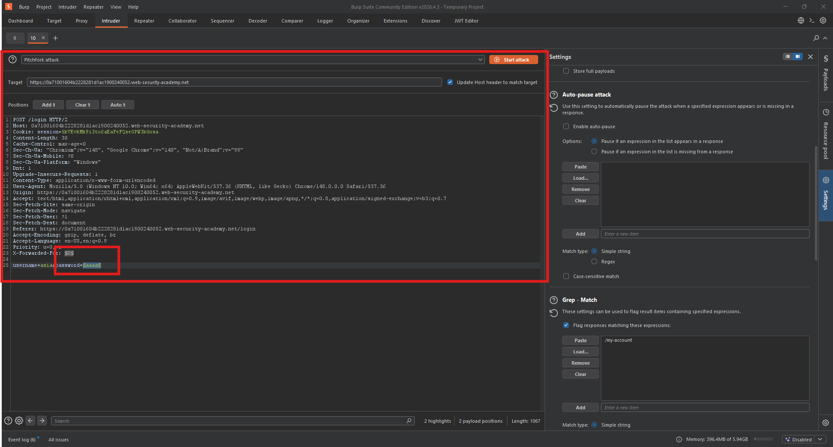Reset Grep - Match settings icon
This screenshot has width=833, height=447.
554,313
